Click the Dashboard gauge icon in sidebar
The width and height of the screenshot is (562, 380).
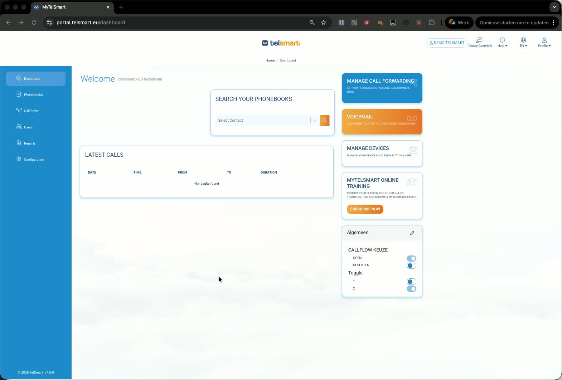19,78
